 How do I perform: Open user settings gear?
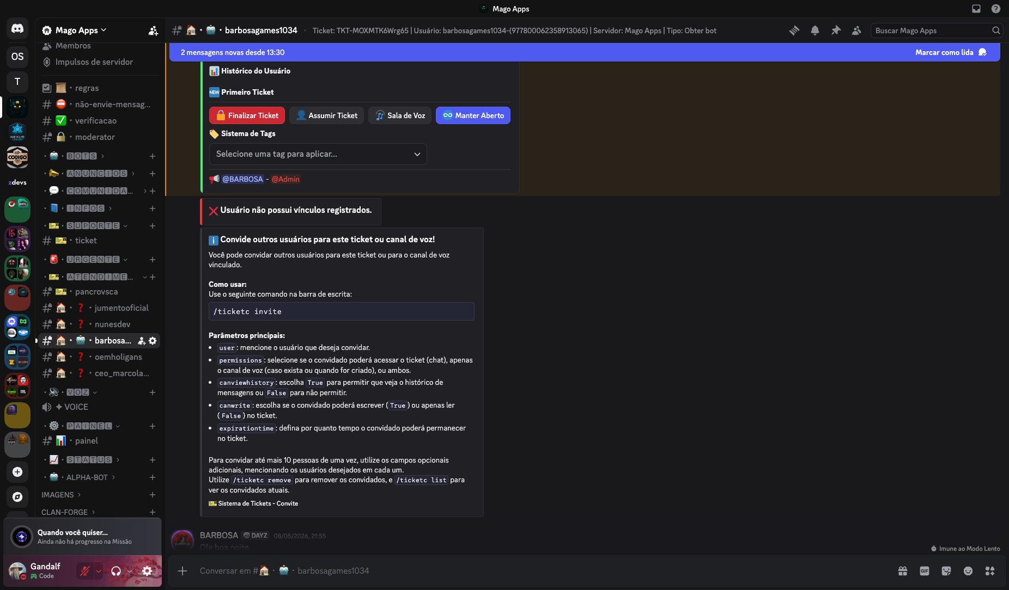[147, 571]
